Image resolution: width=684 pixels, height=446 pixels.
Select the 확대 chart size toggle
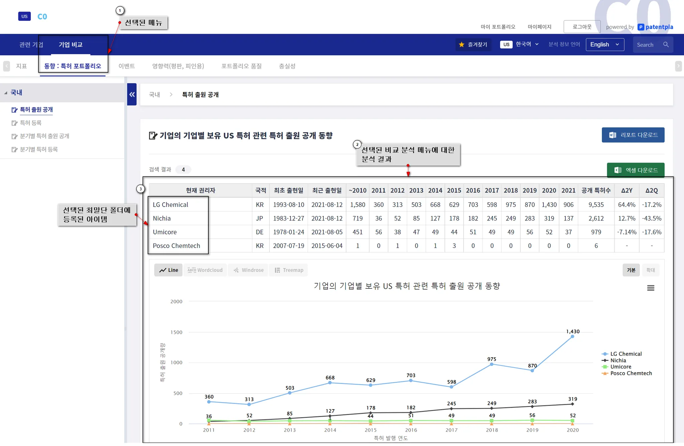pos(650,270)
